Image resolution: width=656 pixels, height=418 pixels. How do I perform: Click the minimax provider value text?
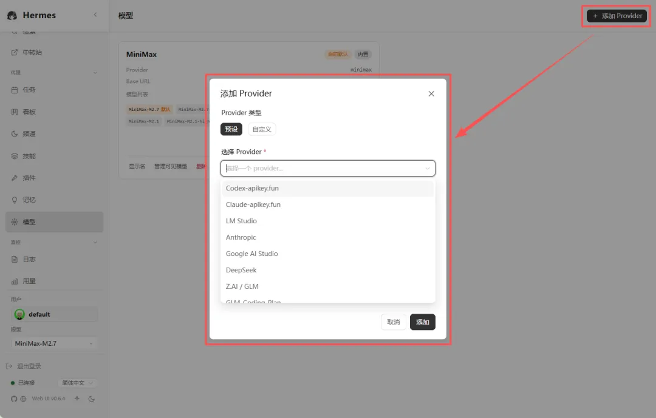click(x=361, y=70)
